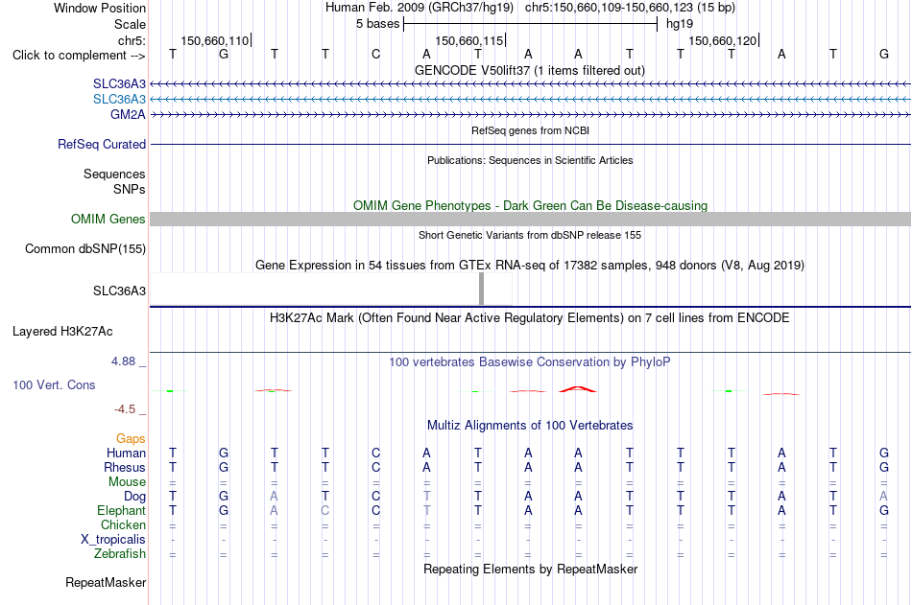Screen dimensions: 912x605
Task: Click the -4.5 lower scale value
Action: pyautogui.click(x=125, y=409)
